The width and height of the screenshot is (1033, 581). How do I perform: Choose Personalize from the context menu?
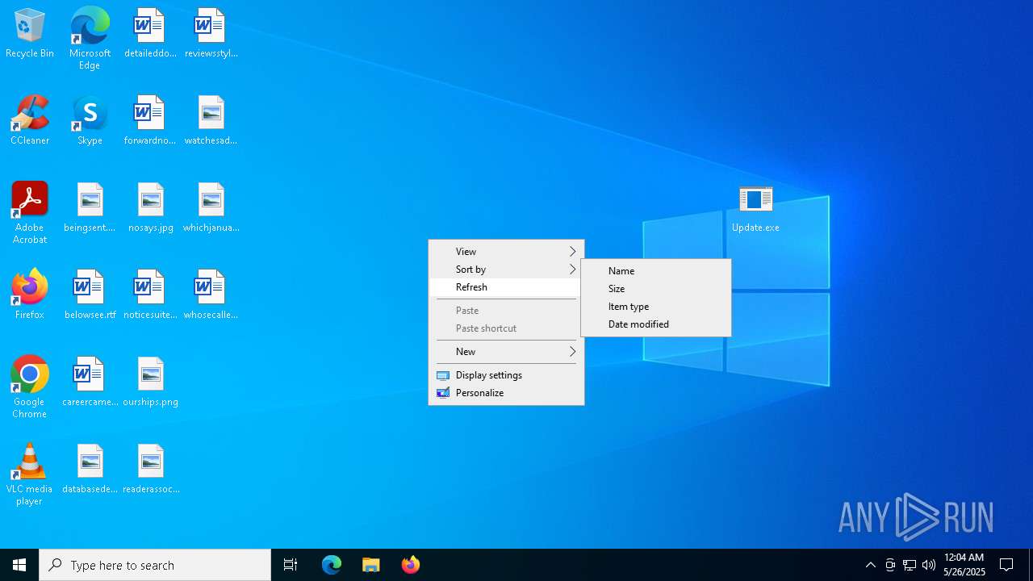[x=506, y=393]
